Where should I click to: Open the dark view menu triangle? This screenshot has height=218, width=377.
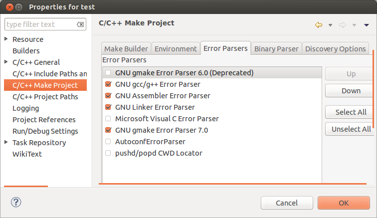coord(366,25)
